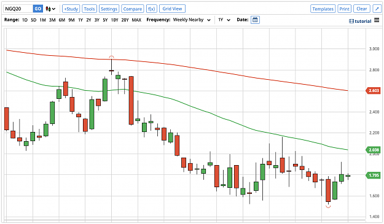Open the 1Y period dropdown
The image size is (384, 224).
224,20
